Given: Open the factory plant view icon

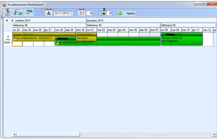Looking at the screenshot, I should pyautogui.click(x=18, y=12).
